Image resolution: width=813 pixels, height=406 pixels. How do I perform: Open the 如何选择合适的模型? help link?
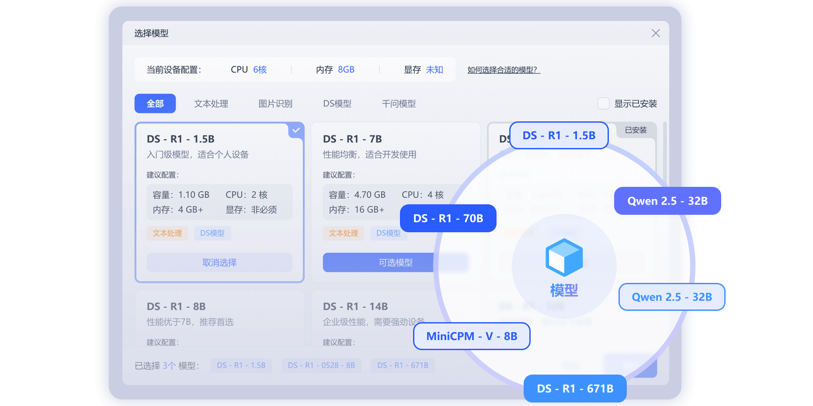(504, 70)
